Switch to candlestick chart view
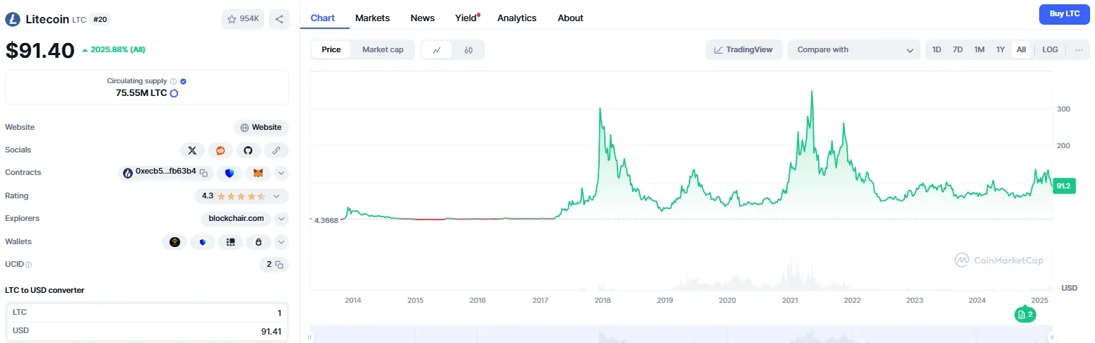The image size is (1095, 343). (x=468, y=50)
